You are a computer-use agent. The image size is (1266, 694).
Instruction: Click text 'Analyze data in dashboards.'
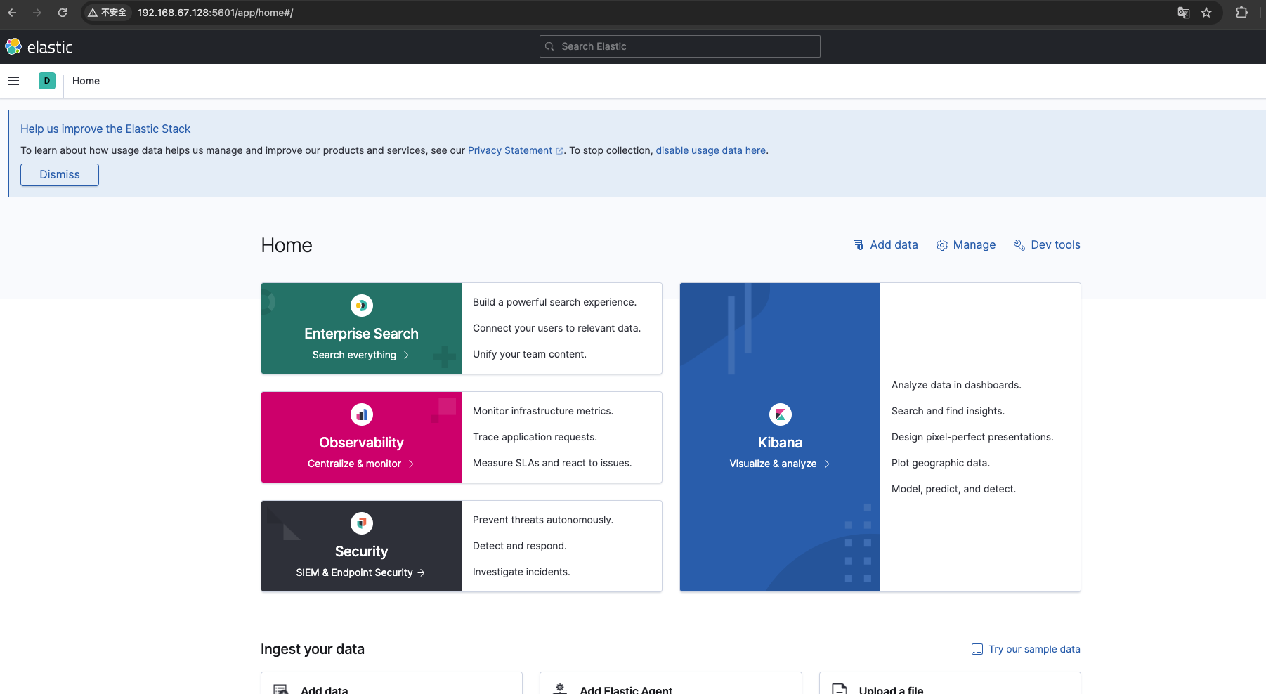tap(956, 385)
